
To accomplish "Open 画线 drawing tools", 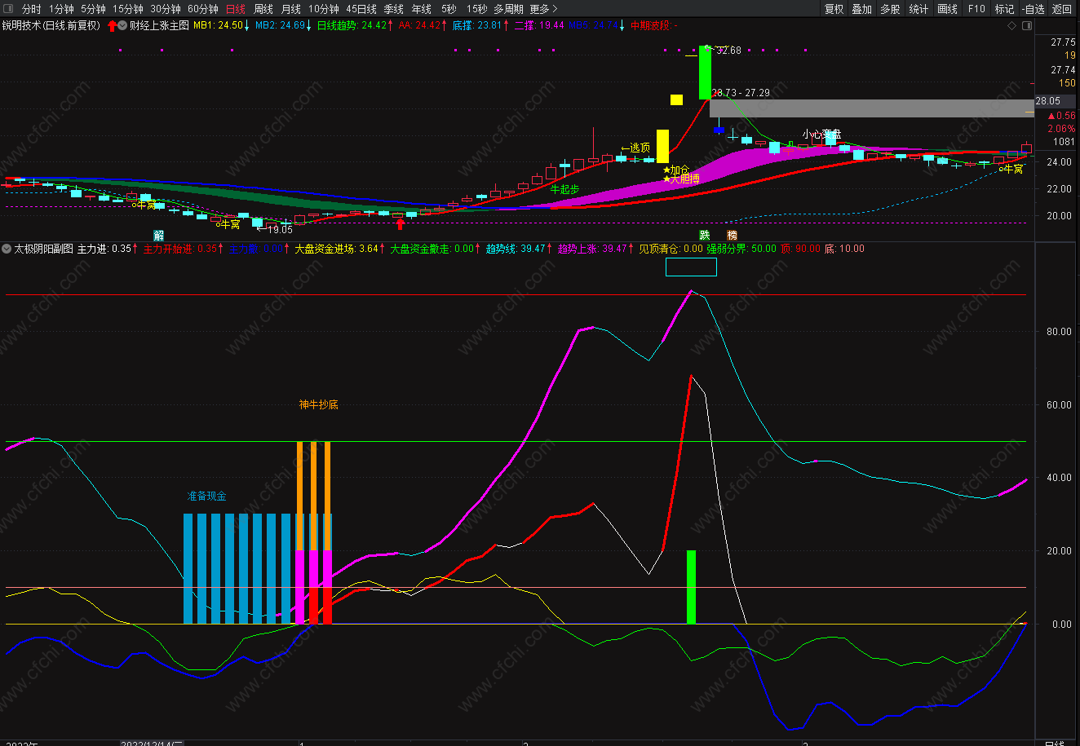I will (947, 9).
